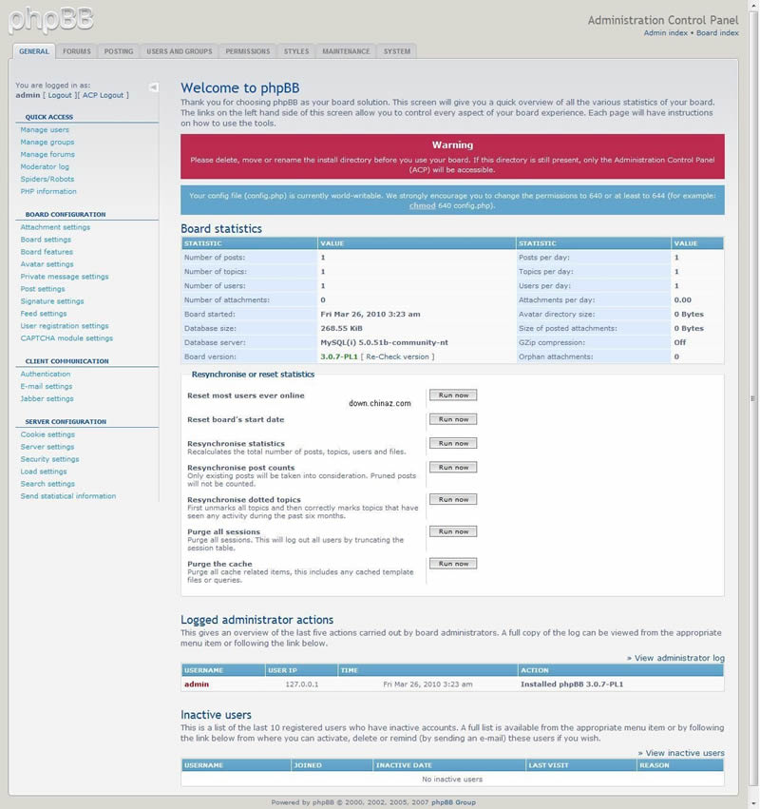Viewport: 760px width, 809px height.
Task: Open View administrator log link
Action: pos(679,659)
